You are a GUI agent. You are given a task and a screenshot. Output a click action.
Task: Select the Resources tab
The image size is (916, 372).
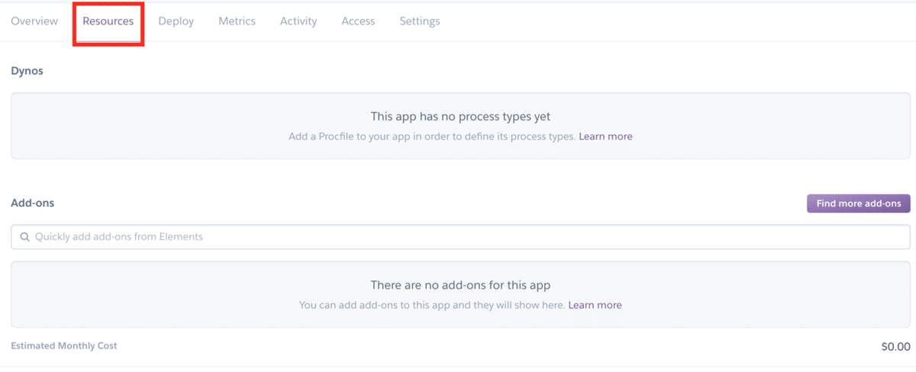click(108, 21)
